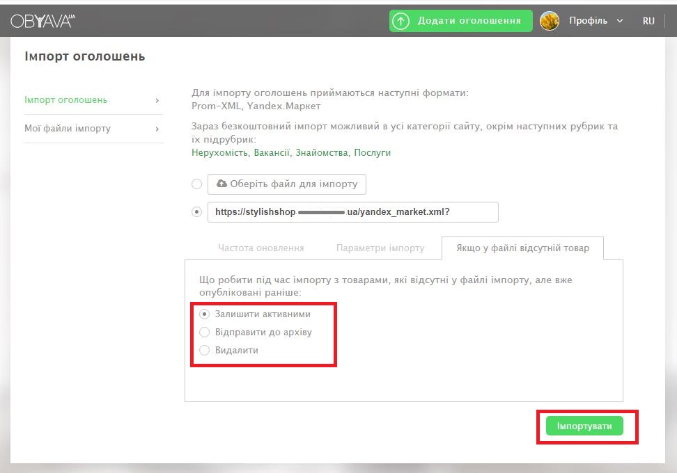Expand arrow next to 'Імпорт оголошень'
The height and width of the screenshot is (473, 677).
157,100
